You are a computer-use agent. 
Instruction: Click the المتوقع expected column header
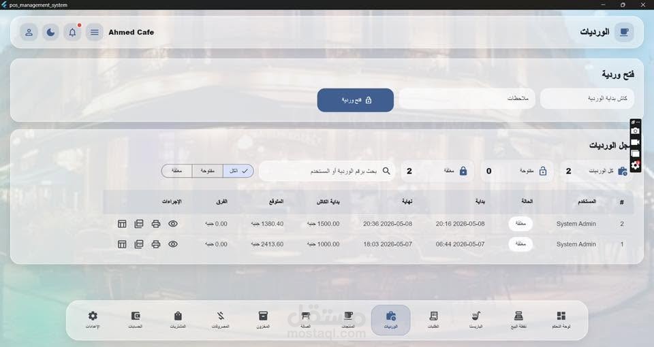pos(276,201)
